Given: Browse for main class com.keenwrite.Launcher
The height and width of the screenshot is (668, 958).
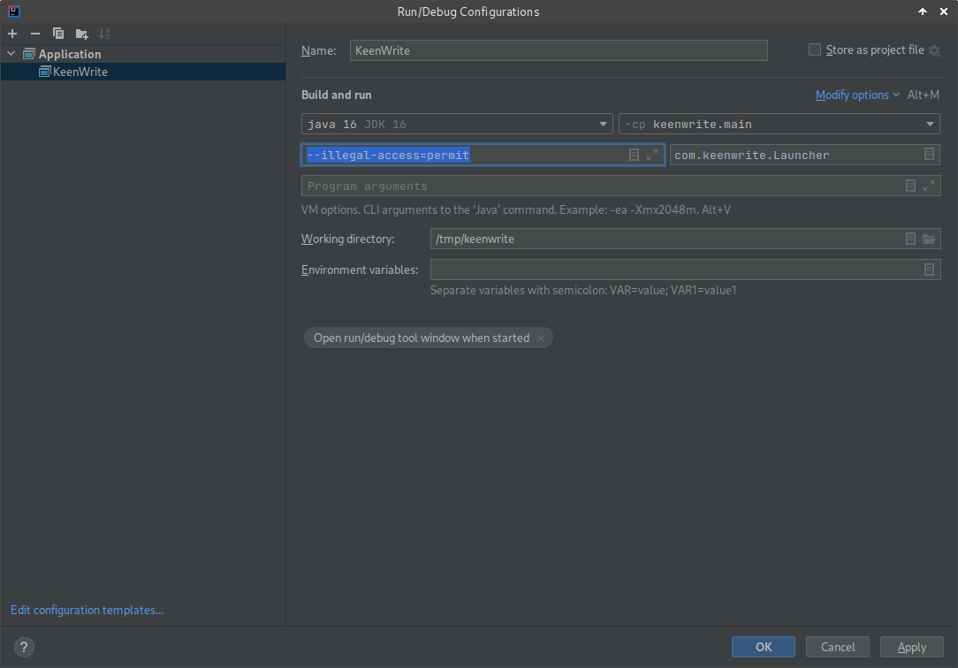Looking at the screenshot, I should tap(929, 155).
